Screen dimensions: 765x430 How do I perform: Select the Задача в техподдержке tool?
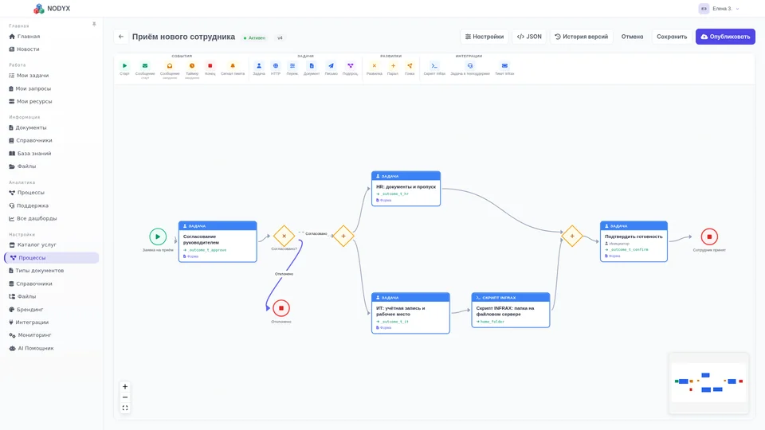[470, 68]
